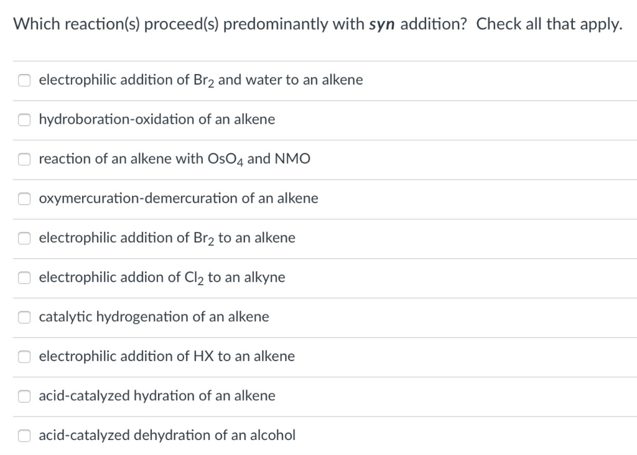Check acid-catalyzed dehydration of an alcohol
The width and height of the screenshot is (637, 455).
[x=24, y=436]
